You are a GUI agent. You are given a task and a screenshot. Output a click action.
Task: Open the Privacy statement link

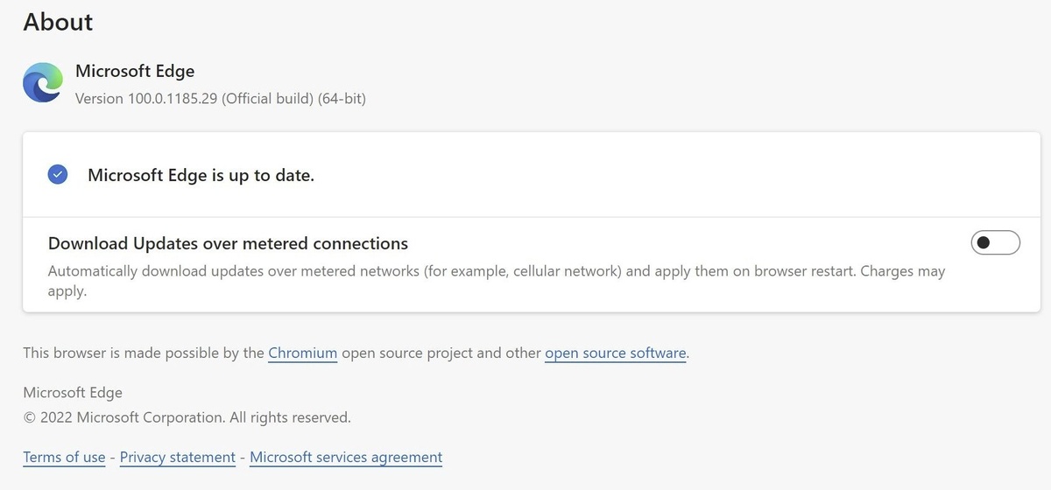tap(178, 457)
